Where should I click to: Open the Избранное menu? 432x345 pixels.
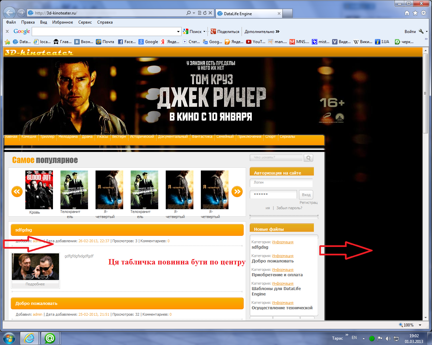tap(63, 22)
